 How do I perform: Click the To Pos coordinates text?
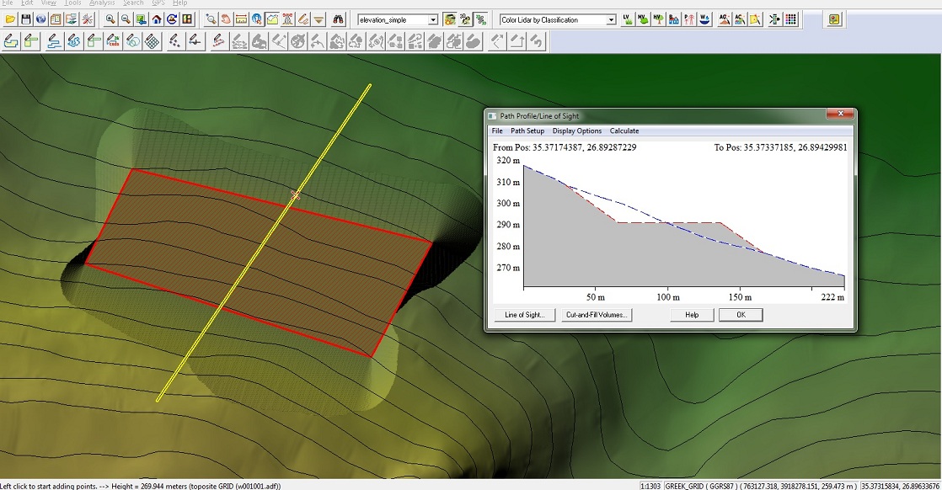pyautogui.click(x=780, y=147)
